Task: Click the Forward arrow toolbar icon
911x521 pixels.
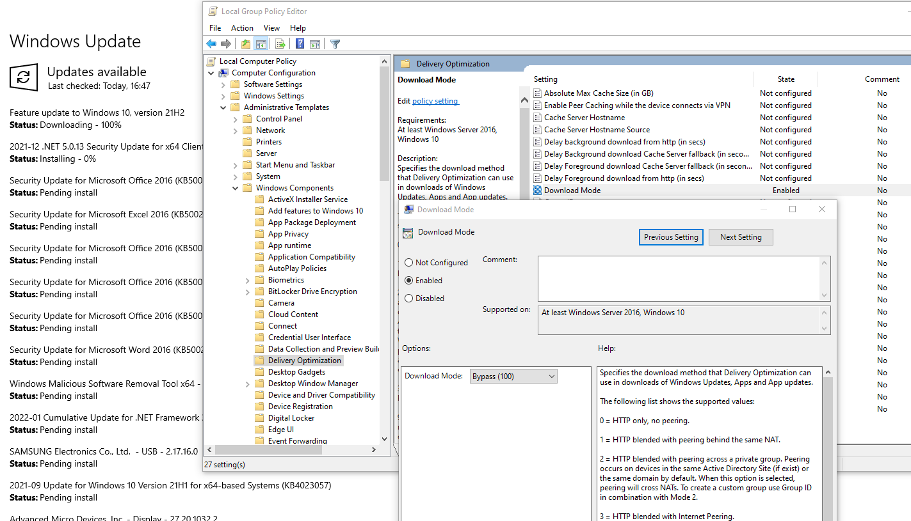Action: [x=225, y=44]
